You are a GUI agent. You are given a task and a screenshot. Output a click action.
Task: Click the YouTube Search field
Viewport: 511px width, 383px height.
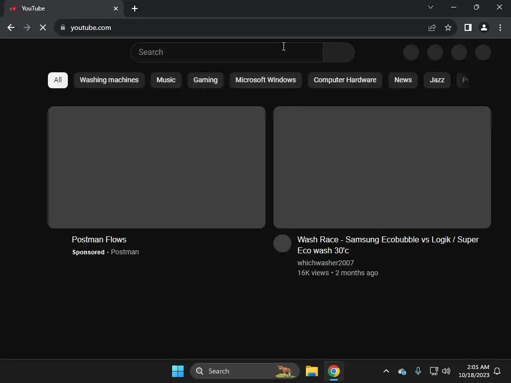click(x=227, y=52)
